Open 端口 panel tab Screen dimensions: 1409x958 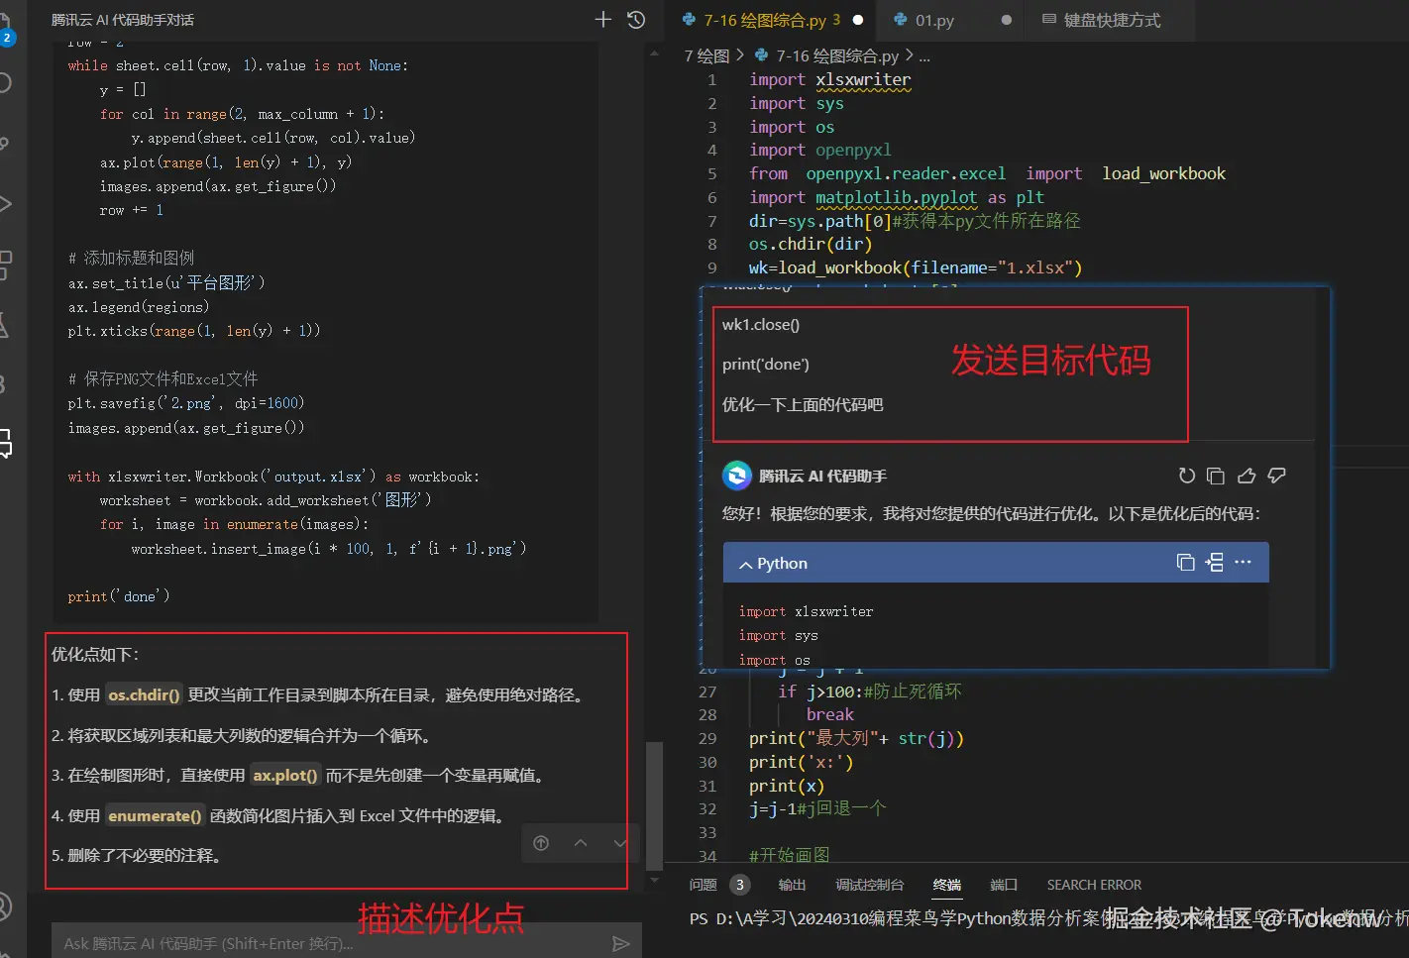(1004, 885)
